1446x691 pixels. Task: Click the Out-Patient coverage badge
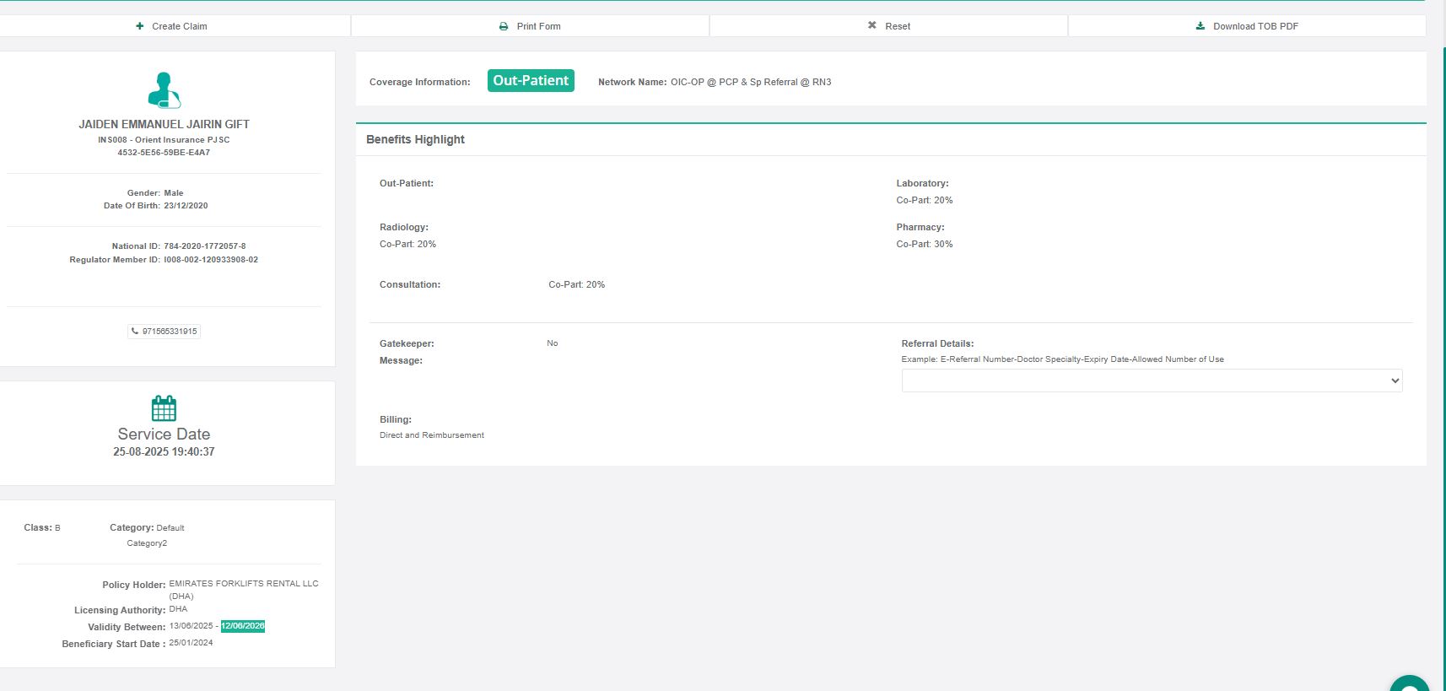tap(531, 81)
